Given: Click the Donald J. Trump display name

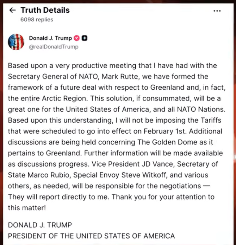Looking at the screenshot, I should click(x=50, y=38).
